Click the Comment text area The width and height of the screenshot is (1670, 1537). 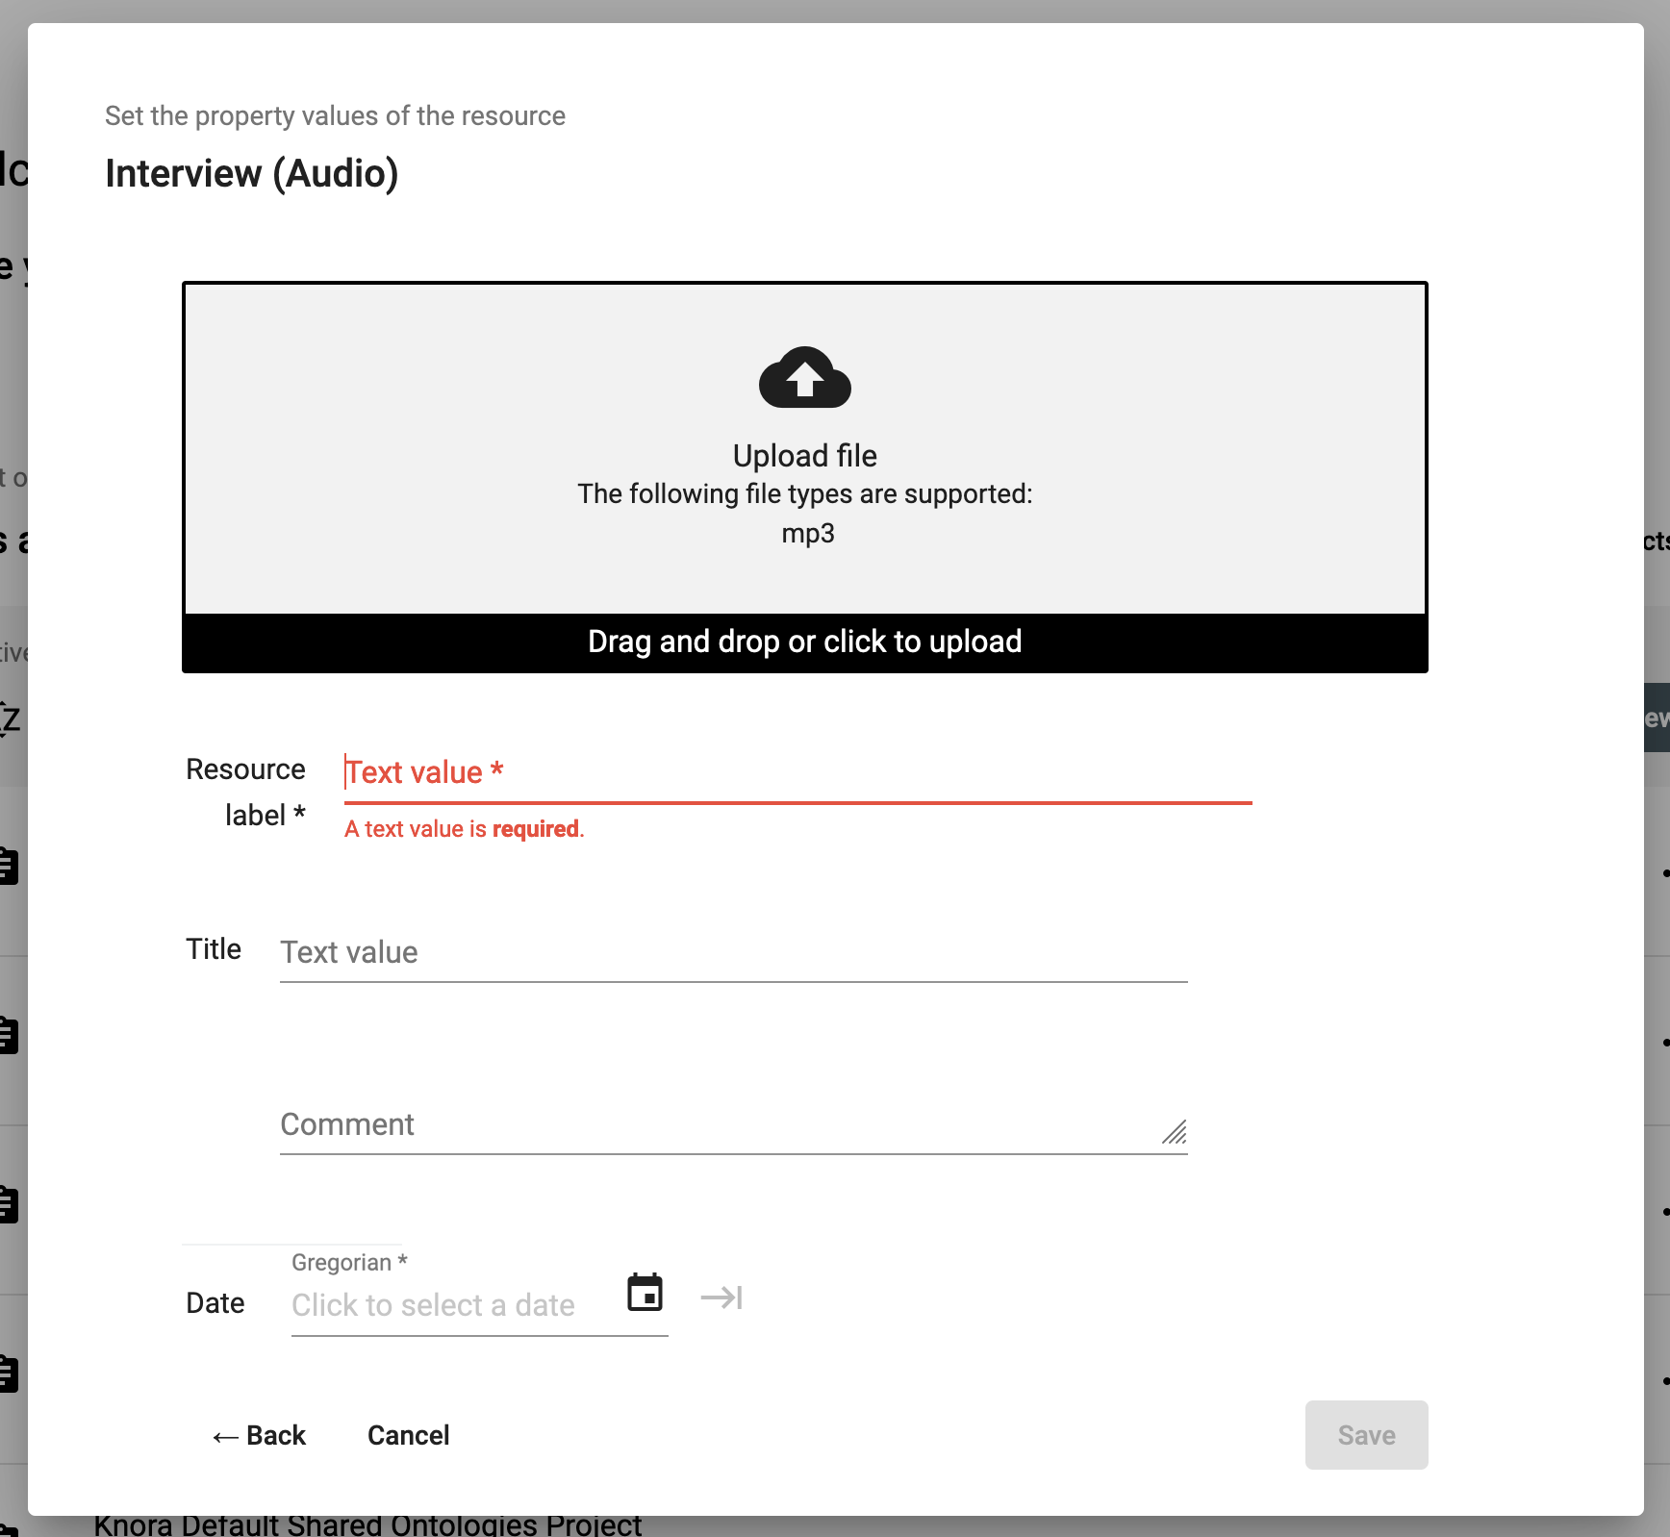point(733,1124)
